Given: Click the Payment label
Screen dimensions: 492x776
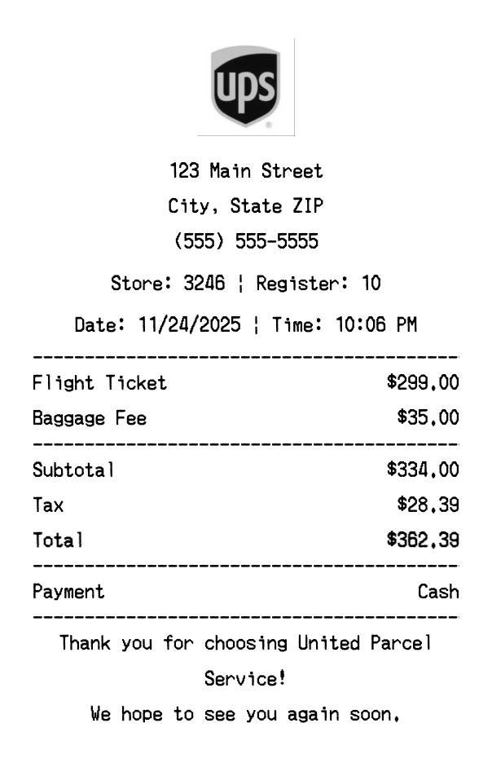Looking at the screenshot, I should pyautogui.click(x=68, y=592).
